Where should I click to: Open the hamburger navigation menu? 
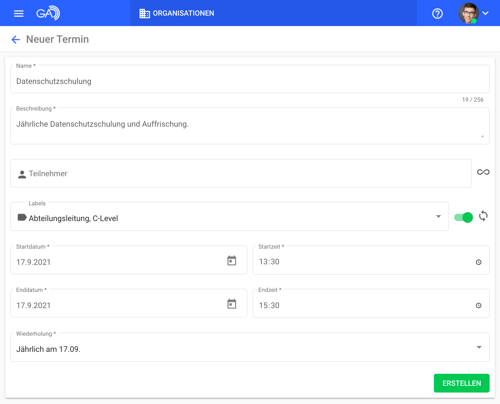18,13
